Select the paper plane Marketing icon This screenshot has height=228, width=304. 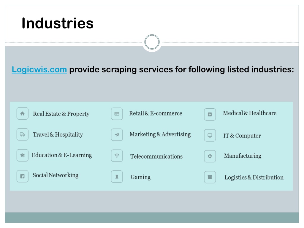click(x=117, y=135)
